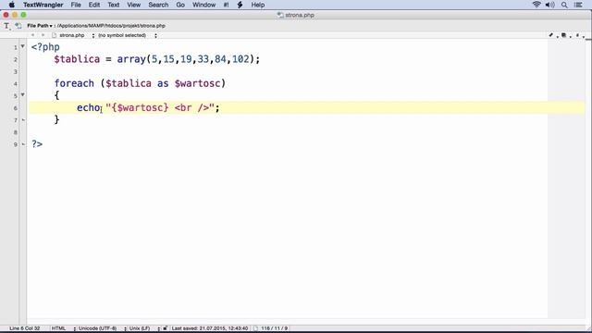Open the Edit menu
The height and width of the screenshot is (333, 592).
94,5
